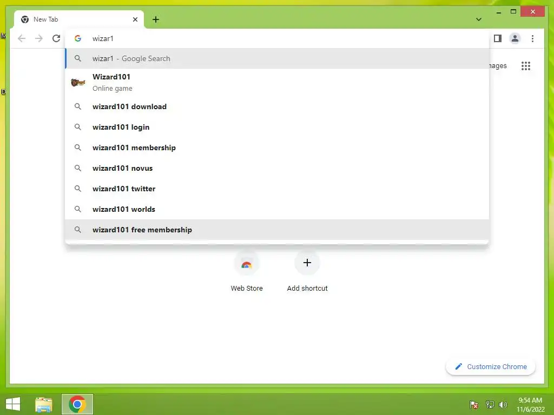Open the profile avatar menu
This screenshot has height=415, width=554.
point(515,38)
